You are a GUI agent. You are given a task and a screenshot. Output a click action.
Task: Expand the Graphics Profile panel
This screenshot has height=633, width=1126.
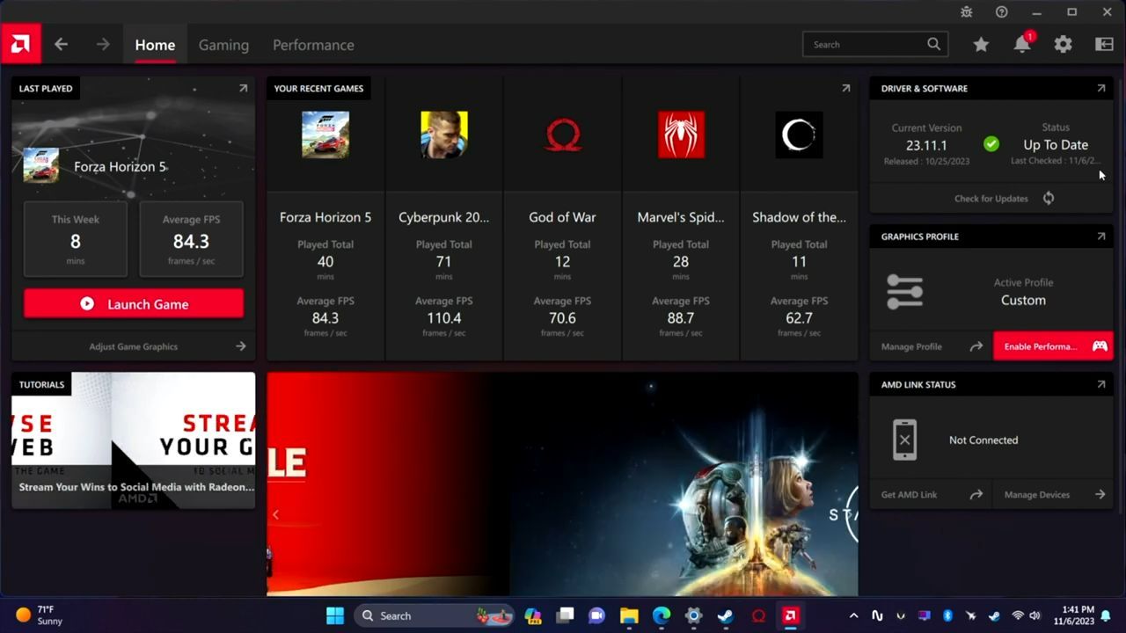point(1100,236)
